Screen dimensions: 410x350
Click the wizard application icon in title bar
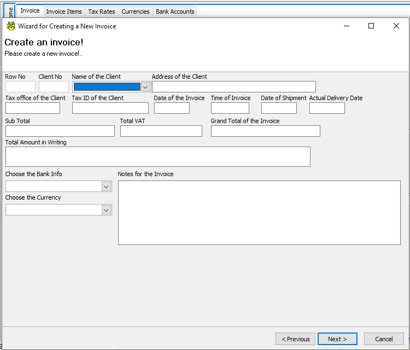(11, 26)
